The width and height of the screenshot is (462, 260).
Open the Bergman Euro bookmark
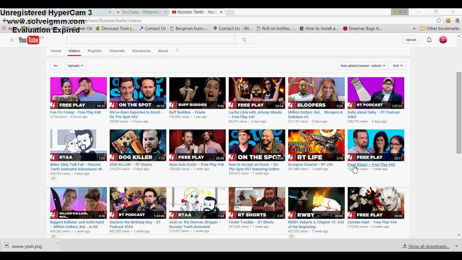[x=189, y=28]
